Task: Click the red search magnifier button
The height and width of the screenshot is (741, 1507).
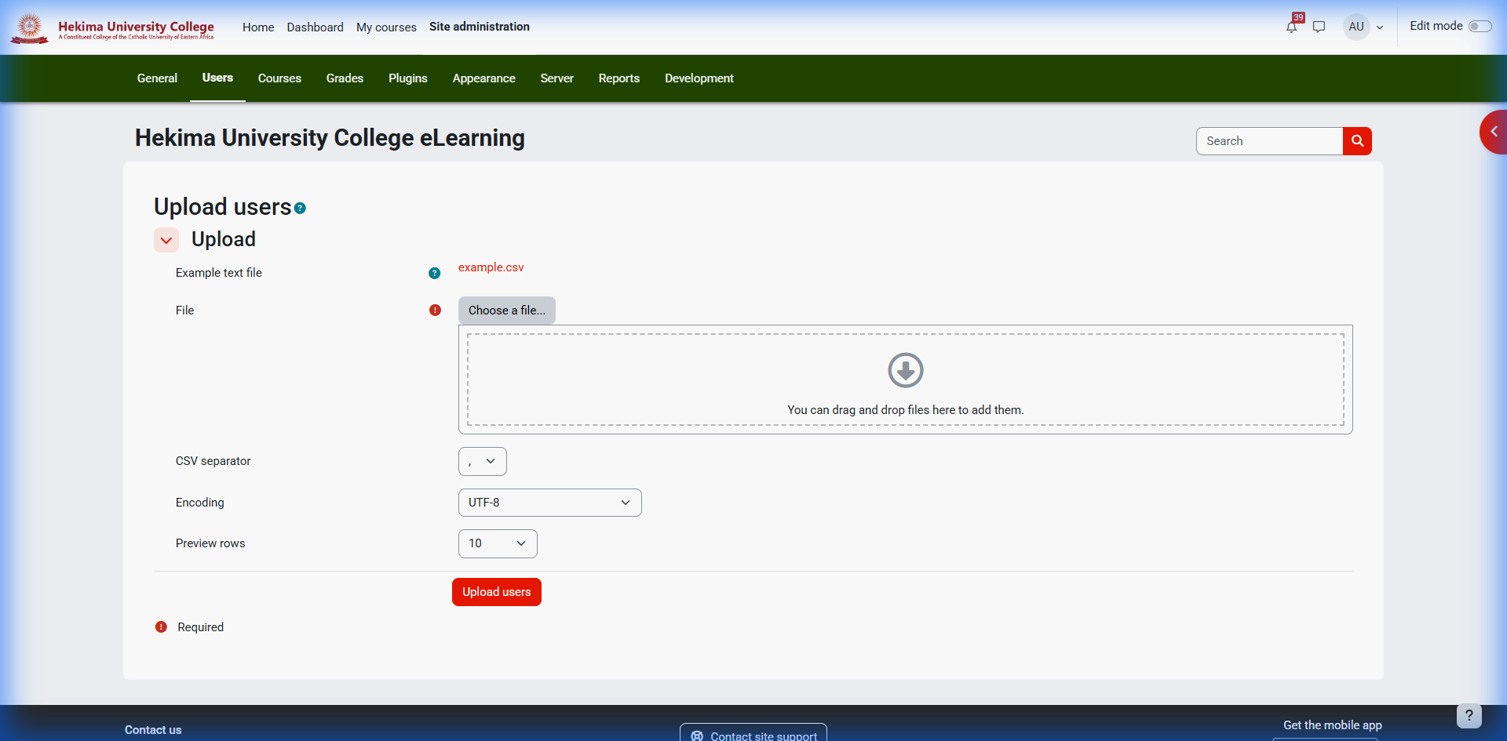Action: (1357, 141)
